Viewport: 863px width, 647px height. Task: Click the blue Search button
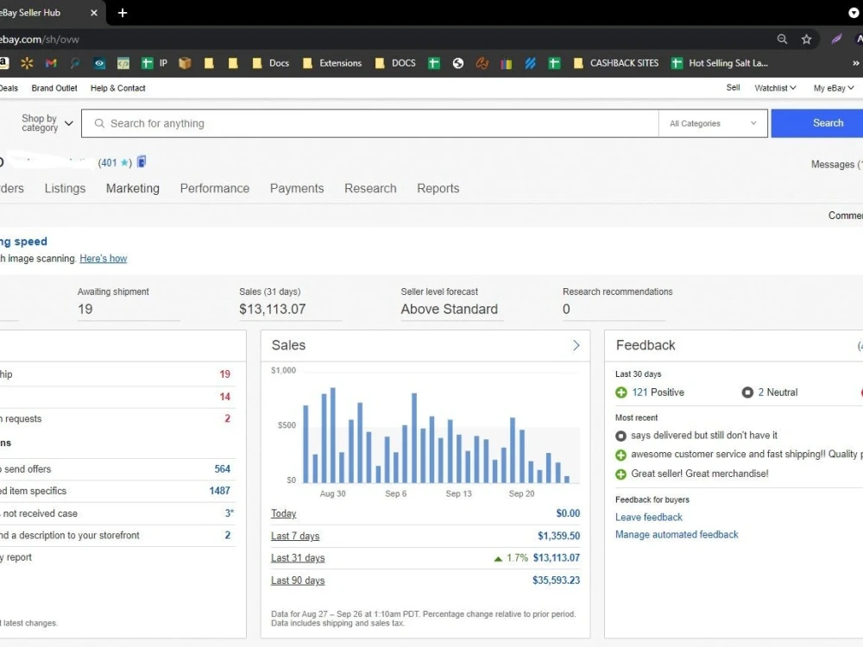(x=816, y=123)
